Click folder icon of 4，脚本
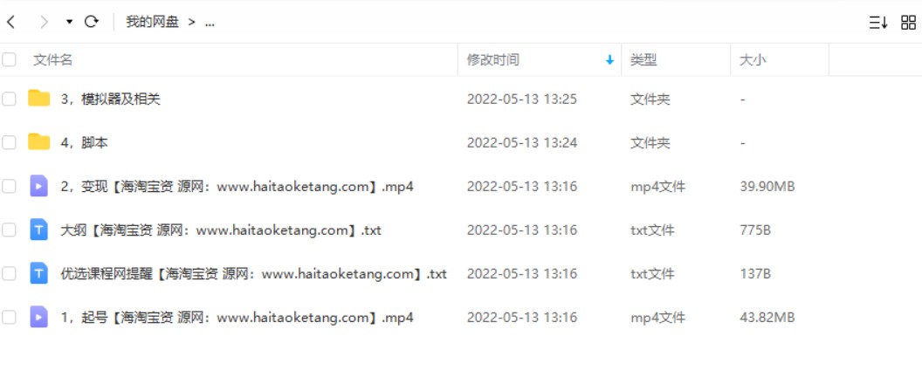The width and height of the screenshot is (922, 384). tap(38, 141)
